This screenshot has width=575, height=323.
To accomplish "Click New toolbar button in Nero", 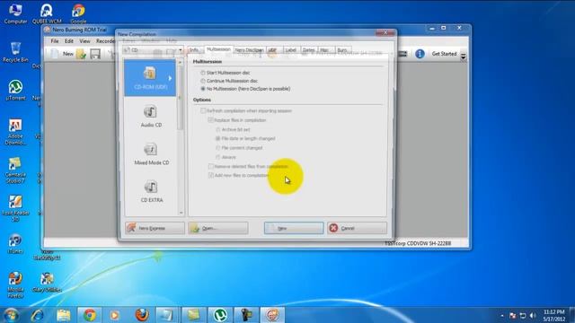I will [62, 54].
